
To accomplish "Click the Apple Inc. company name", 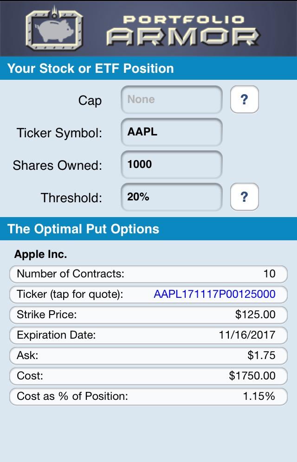I will [41, 254].
